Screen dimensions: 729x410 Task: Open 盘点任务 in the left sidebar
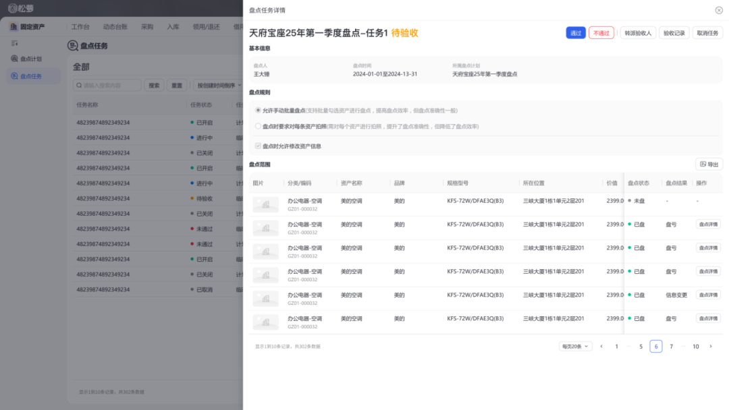[x=30, y=76]
